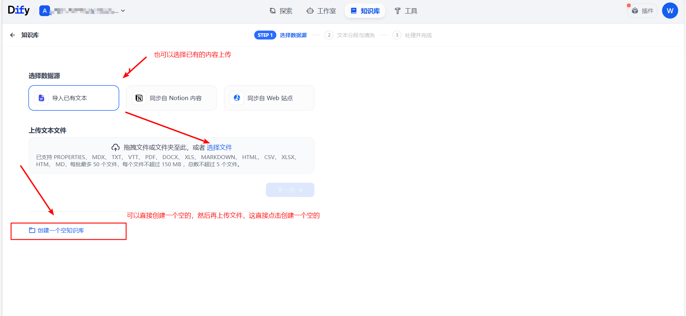The image size is (686, 316).
Task: Open the 插件 plugins button
Action: click(x=642, y=11)
